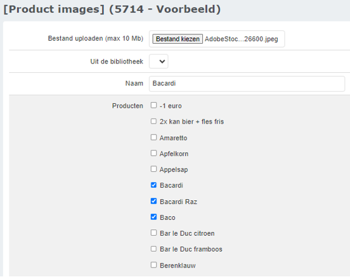Click into the Naam text field
This screenshot has height=277, width=350.
(247, 84)
